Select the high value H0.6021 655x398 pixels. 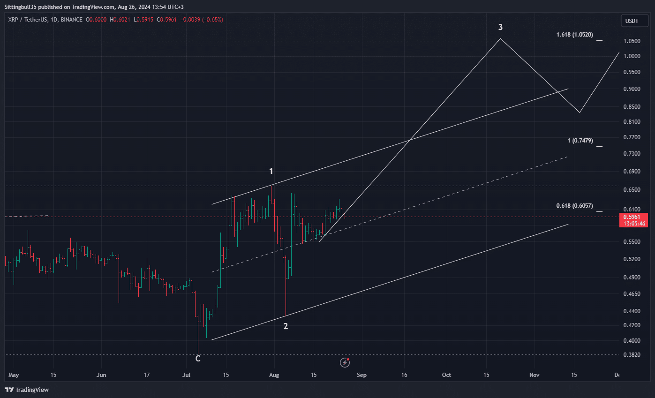120,20
